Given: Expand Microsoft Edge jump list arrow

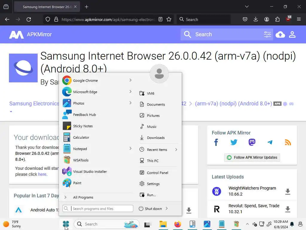Looking at the screenshot, I should click(x=130, y=92).
